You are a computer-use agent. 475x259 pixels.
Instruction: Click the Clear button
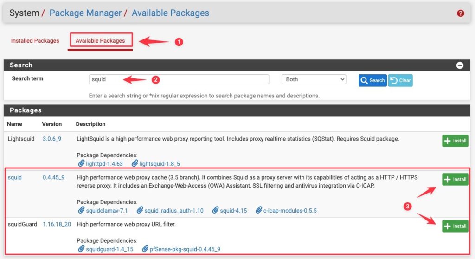pos(400,80)
